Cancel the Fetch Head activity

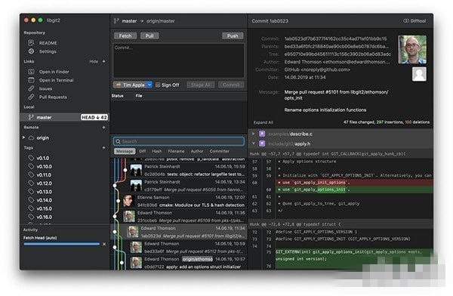tap(104, 244)
